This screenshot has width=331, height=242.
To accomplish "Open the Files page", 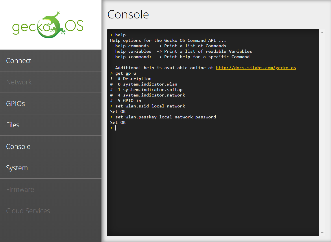I will (51, 125).
